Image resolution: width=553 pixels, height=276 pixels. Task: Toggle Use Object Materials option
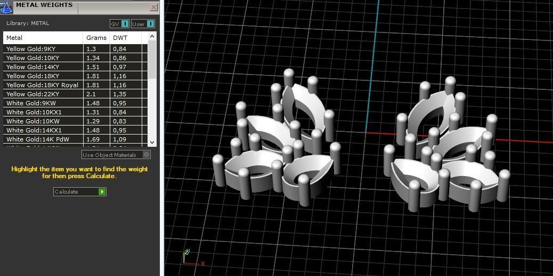click(x=116, y=155)
